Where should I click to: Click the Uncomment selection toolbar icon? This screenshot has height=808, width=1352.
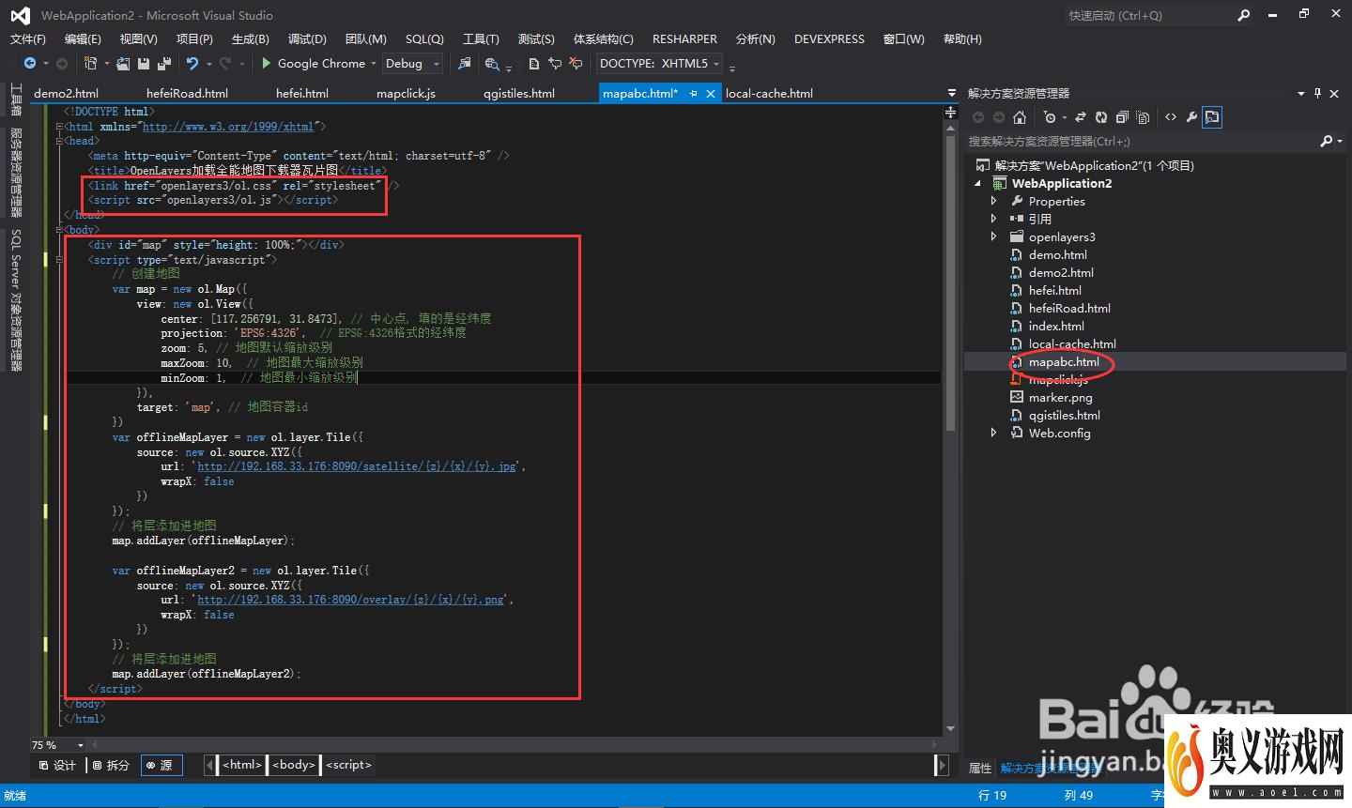tap(576, 63)
